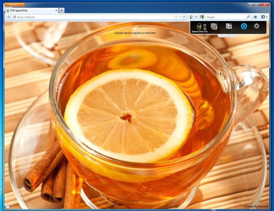Screen dimensions: 274x211
Task: Open the Speed Dial (10) panel
Action: 199,27
